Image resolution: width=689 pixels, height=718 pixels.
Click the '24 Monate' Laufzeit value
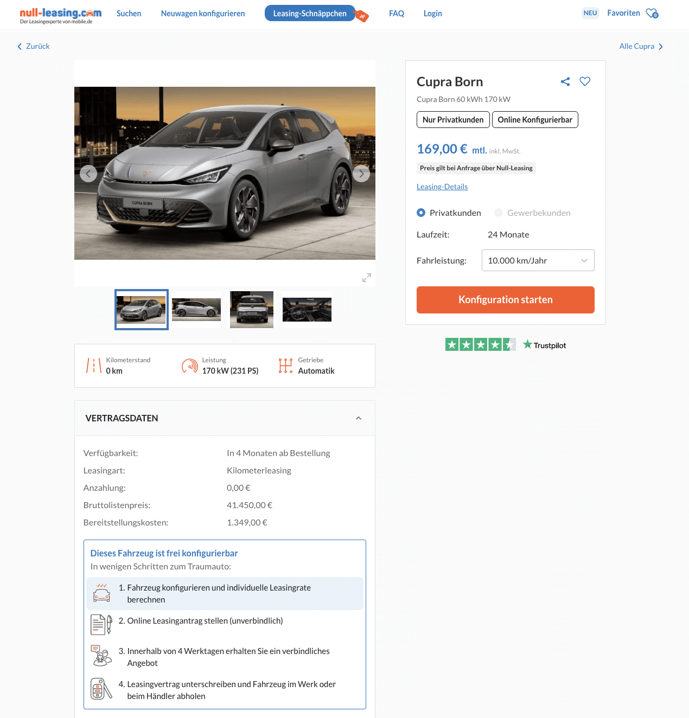pyautogui.click(x=508, y=235)
